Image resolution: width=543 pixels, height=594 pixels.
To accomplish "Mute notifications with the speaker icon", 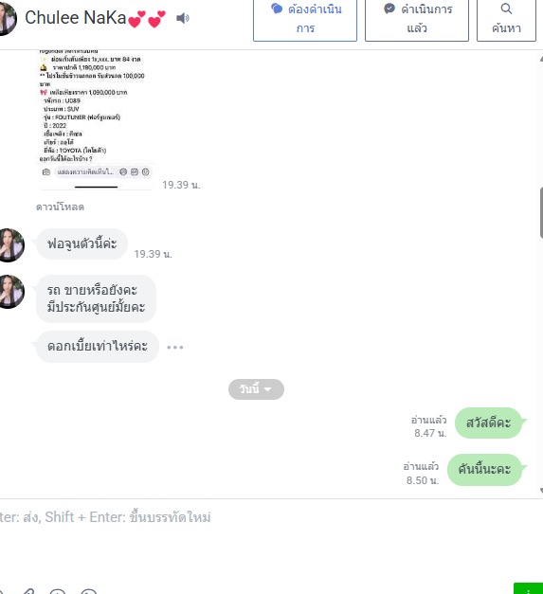I will coord(183,18).
